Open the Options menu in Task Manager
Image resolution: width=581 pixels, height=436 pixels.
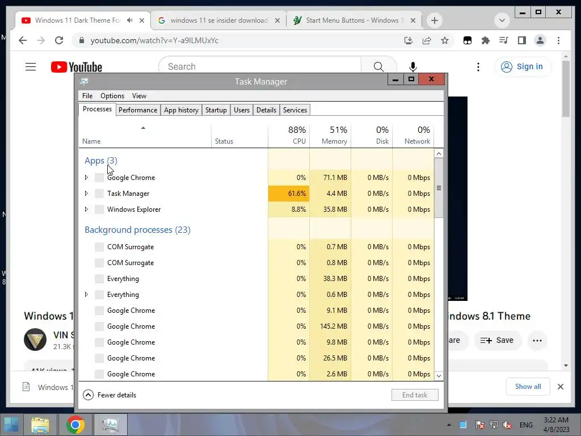tap(112, 96)
